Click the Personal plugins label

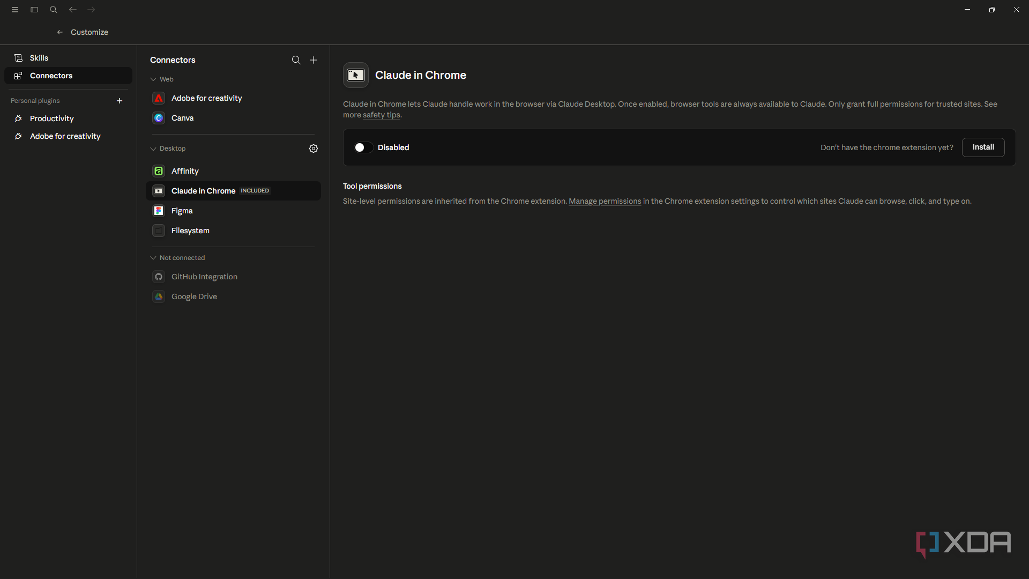(35, 101)
